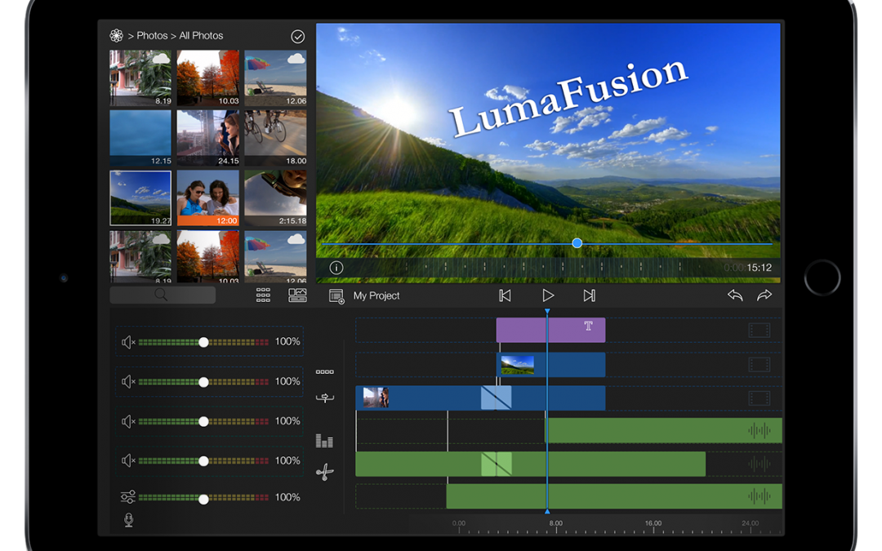Click the film frame icon on the hill clip track
Image resolution: width=882 pixels, height=551 pixels.
pyautogui.click(x=759, y=365)
